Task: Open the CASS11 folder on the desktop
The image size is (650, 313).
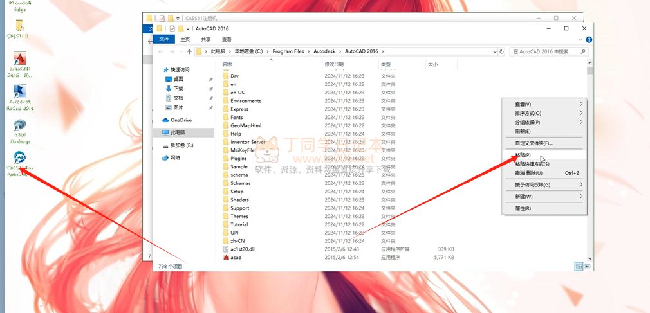Action: coord(19,29)
